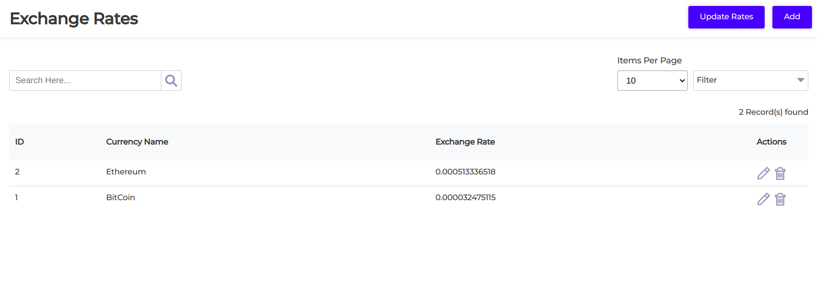Click the search magnifier icon
Viewport: 817px width, 286px height.
coord(170,80)
